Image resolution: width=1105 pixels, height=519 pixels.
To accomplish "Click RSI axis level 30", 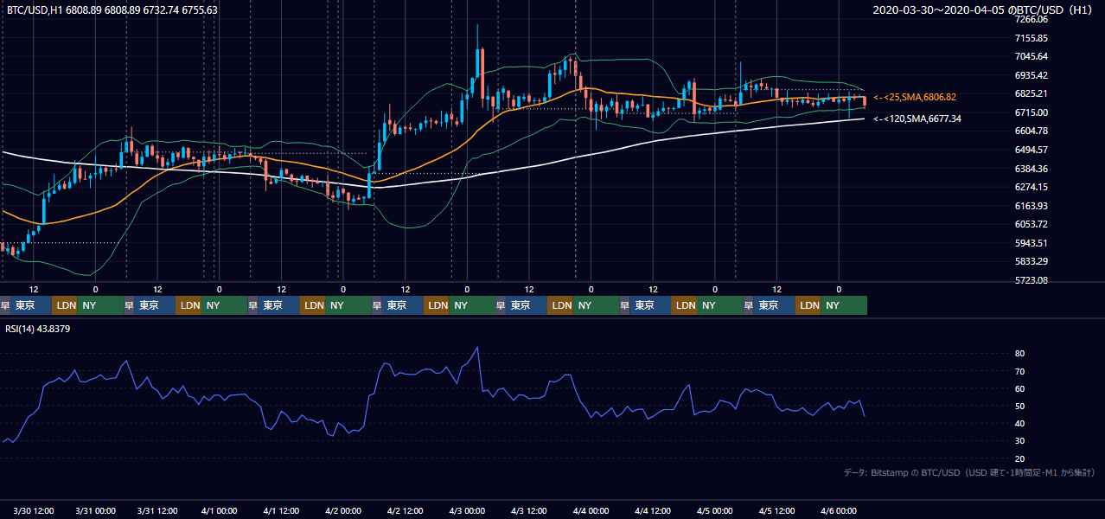I will pyautogui.click(x=1019, y=441).
